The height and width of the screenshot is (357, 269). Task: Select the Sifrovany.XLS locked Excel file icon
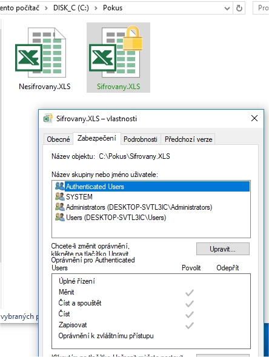(116, 52)
